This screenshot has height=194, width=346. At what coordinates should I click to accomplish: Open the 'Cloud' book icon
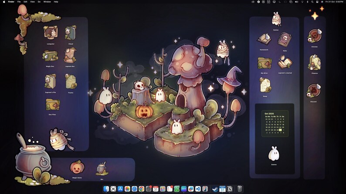coord(71,33)
